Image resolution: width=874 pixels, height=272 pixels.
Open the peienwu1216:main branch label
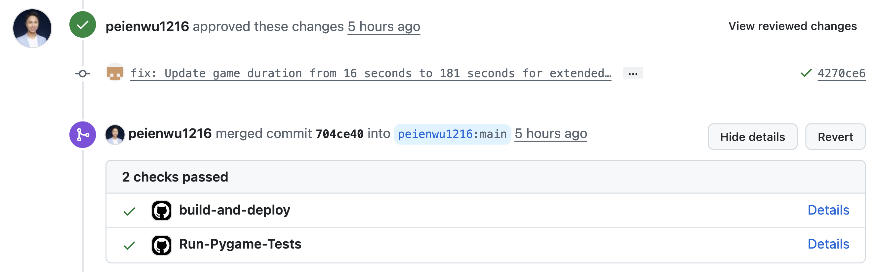click(x=452, y=134)
